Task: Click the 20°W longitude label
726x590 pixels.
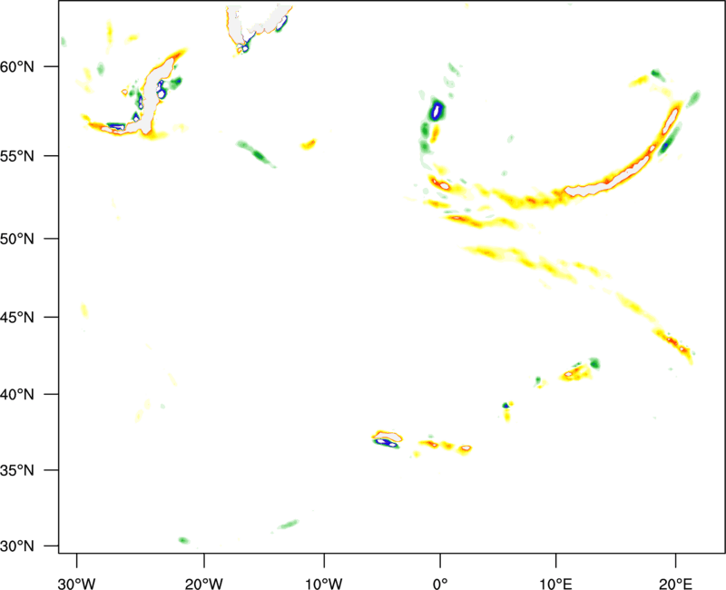Action: [204, 584]
